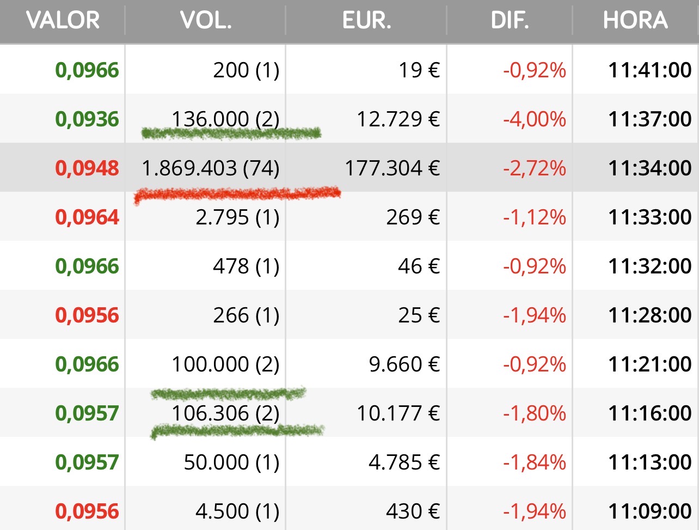Screen dimensions: 699x530
Task: Click the 177.304 € amount
Action: click(392, 168)
